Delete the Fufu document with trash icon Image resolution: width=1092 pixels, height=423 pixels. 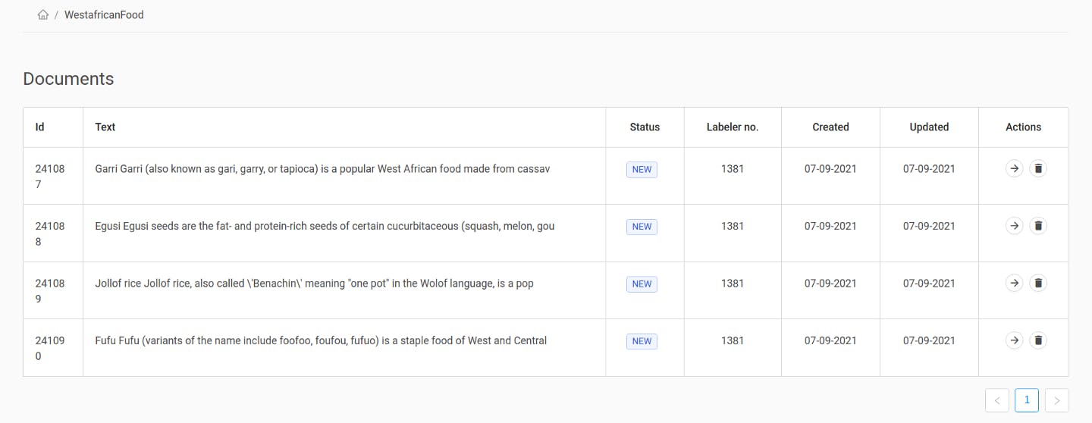(x=1039, y=340)
